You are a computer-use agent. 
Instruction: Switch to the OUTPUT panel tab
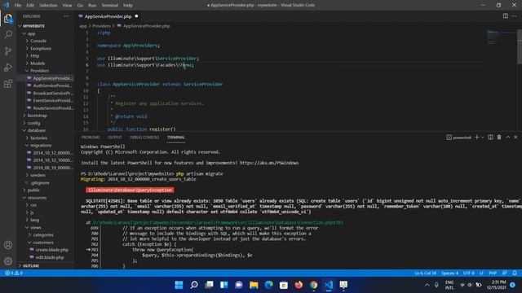pos(114,138)
